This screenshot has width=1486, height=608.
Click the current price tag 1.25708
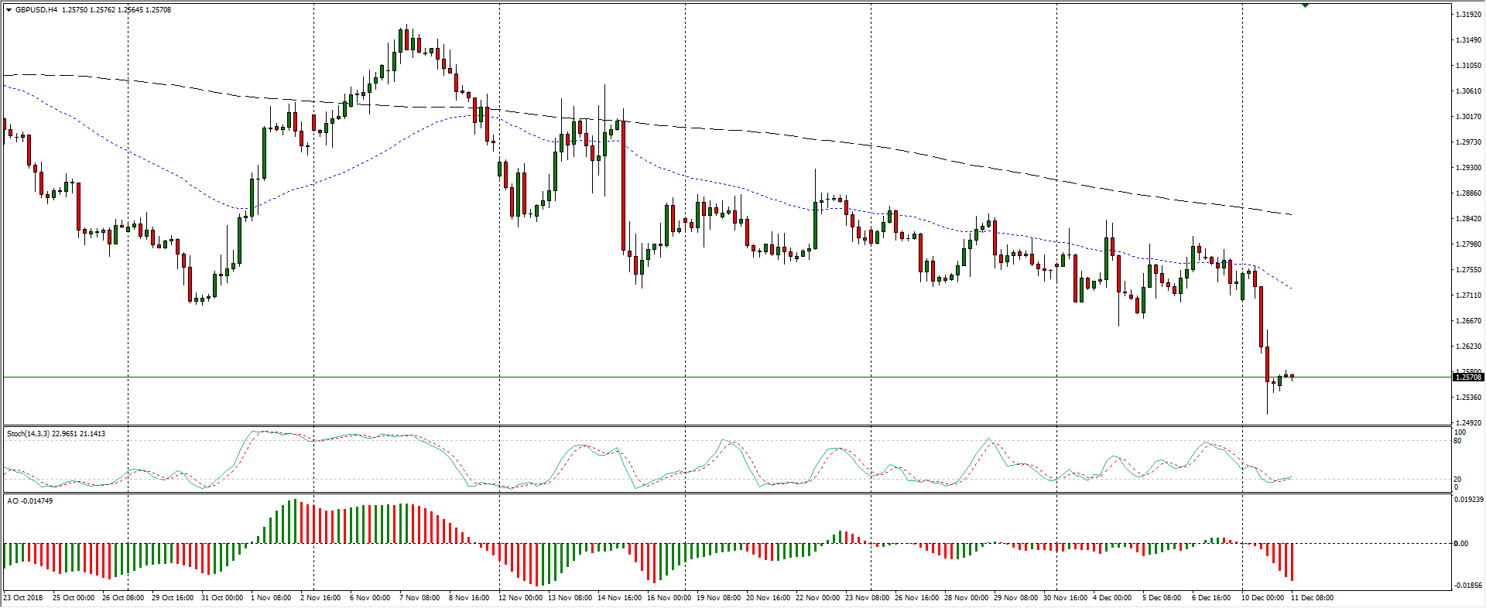1468,377
